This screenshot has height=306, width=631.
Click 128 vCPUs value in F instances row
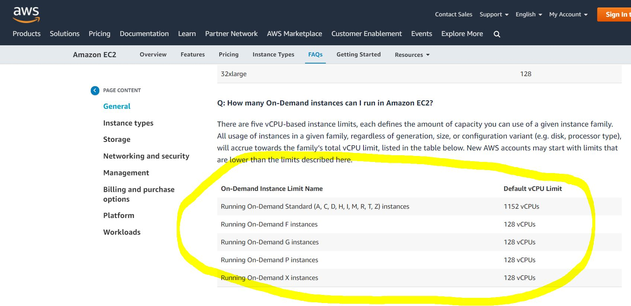pos(519,224)
